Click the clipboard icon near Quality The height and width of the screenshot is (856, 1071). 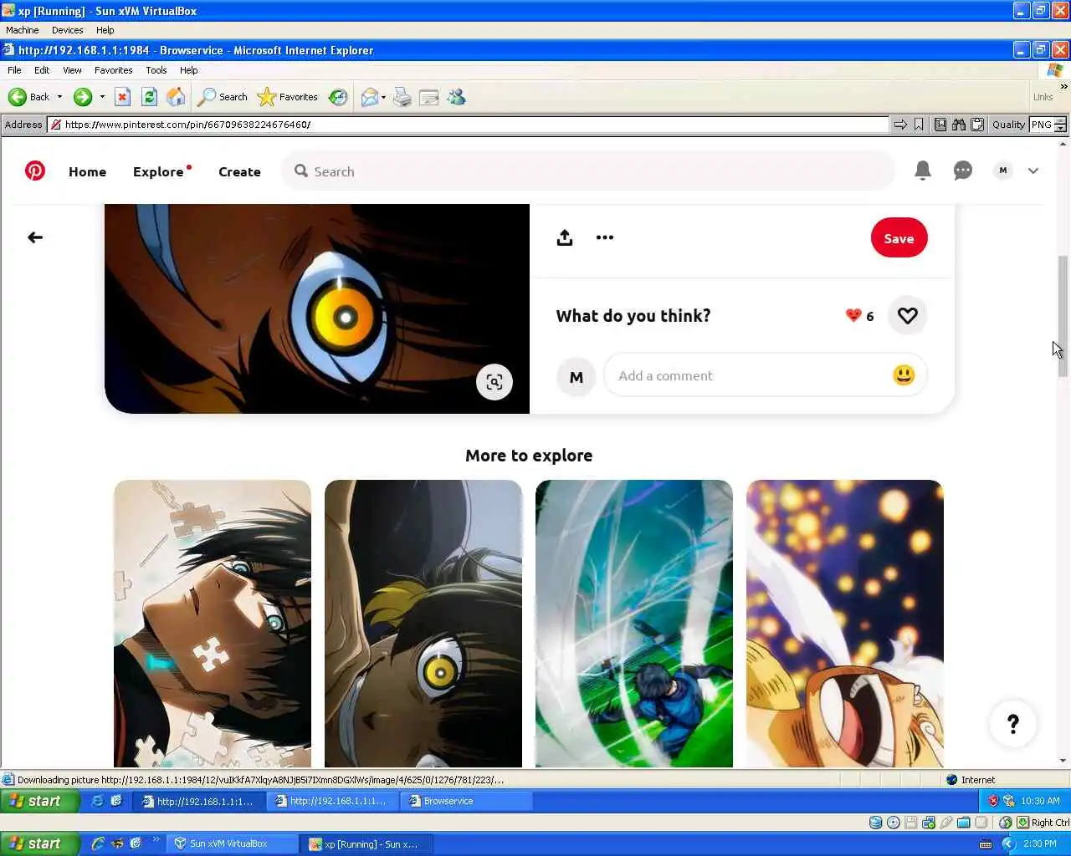point(977,125)
